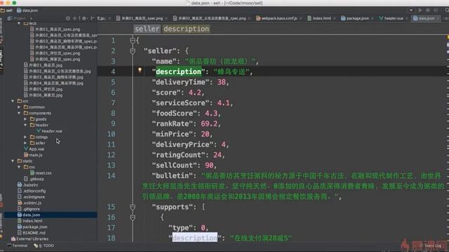Collapse the supports array fold on line 15
Image resolution: width=449 pixels, height=252 pixels.
pos(133,207)
